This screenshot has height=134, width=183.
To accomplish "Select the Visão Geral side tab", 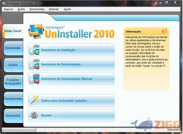I will tap(13, 31).
